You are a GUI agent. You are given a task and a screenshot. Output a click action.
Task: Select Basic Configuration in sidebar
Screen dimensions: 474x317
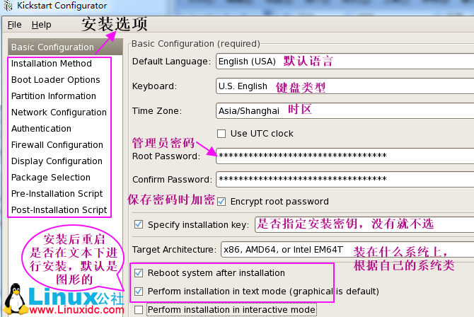coord(65,47)
